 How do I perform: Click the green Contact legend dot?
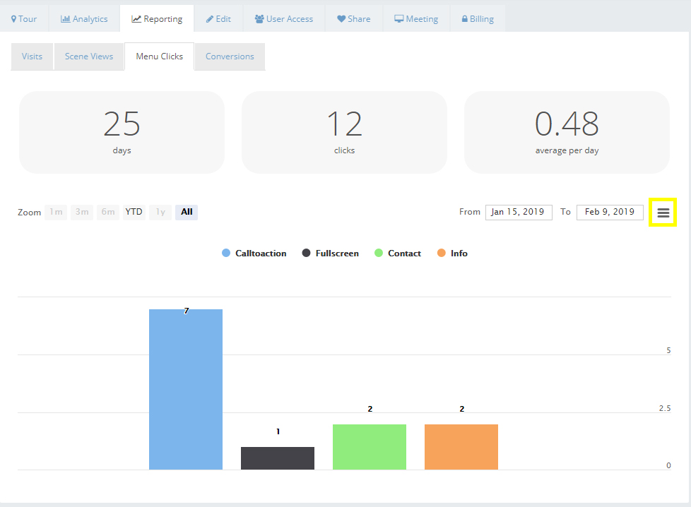click(379, 253)
